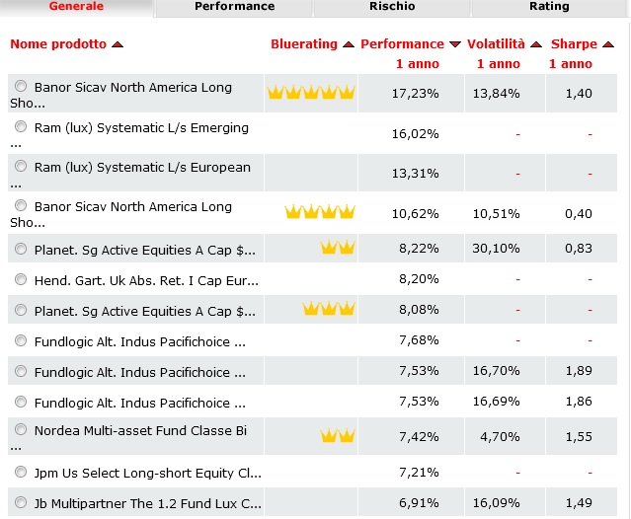The height and width of the screenshot is (519, 631).
Task: Sort by Nome prodotto header link
Action: [58, 43]
